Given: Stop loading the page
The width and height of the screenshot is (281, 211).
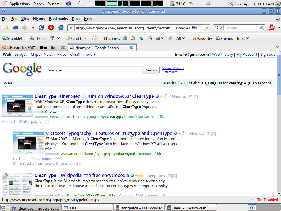Looking at the screenshot, I should pos(51,28).
